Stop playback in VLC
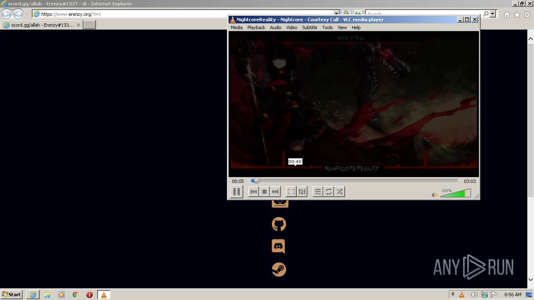534x300 pixels. tap(264, 192)
